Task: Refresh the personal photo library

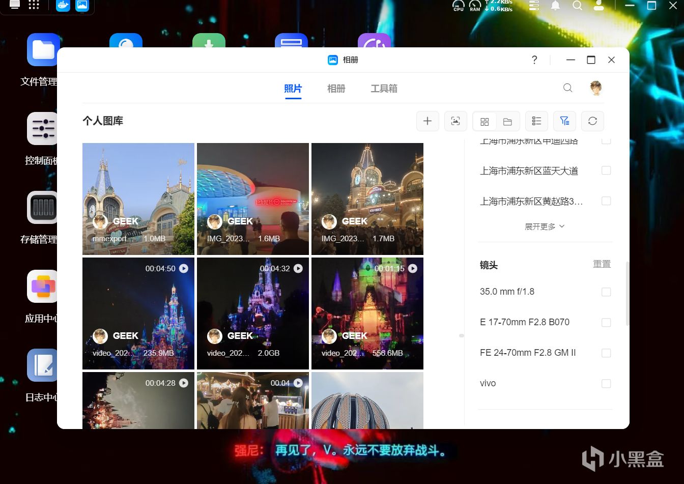Action: (592, 121)
